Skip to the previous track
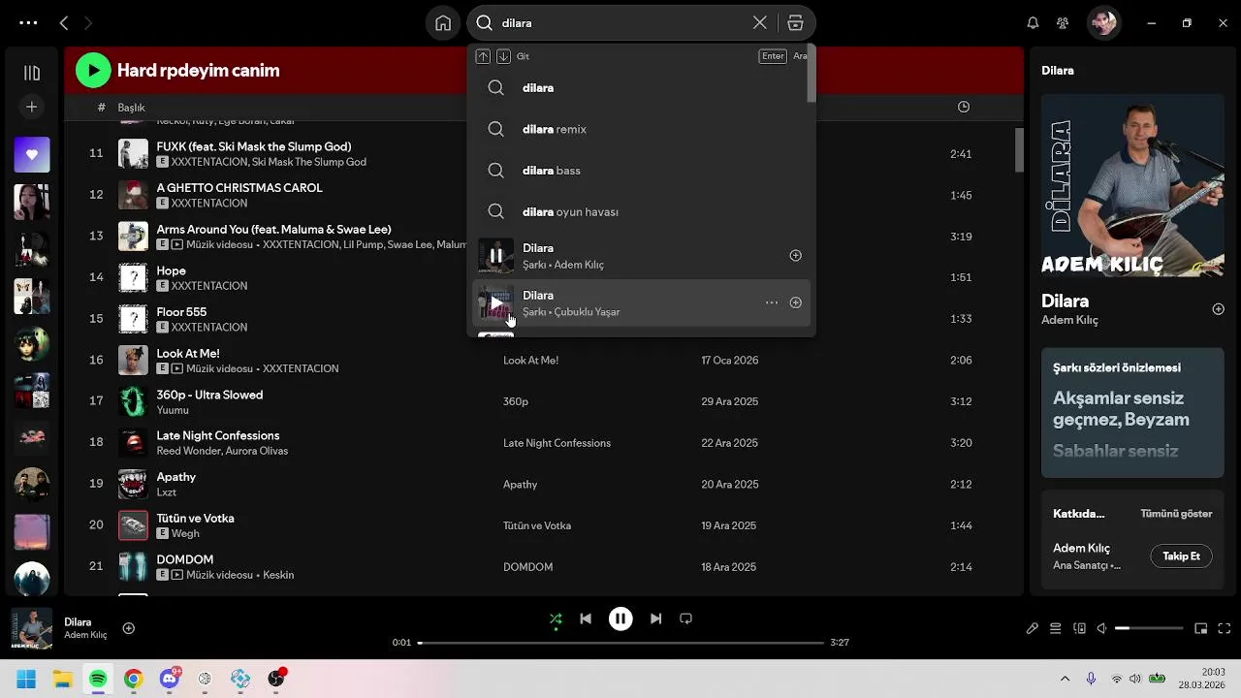Viewport: 1241px width, 698px height. point(586,619)
